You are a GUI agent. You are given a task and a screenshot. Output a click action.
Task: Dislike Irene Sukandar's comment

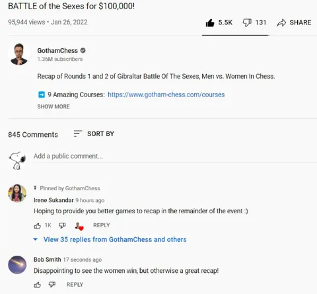tap(62, 225)
